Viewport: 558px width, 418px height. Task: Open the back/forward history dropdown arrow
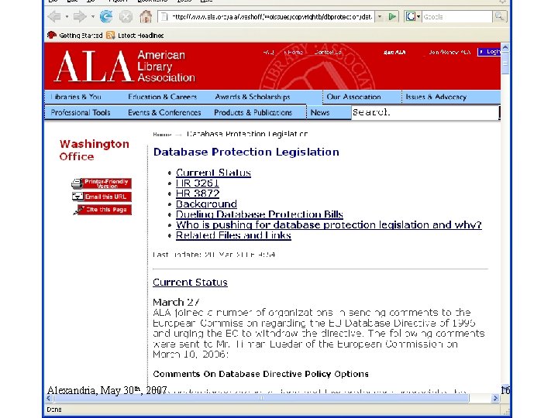click(93, 16)
